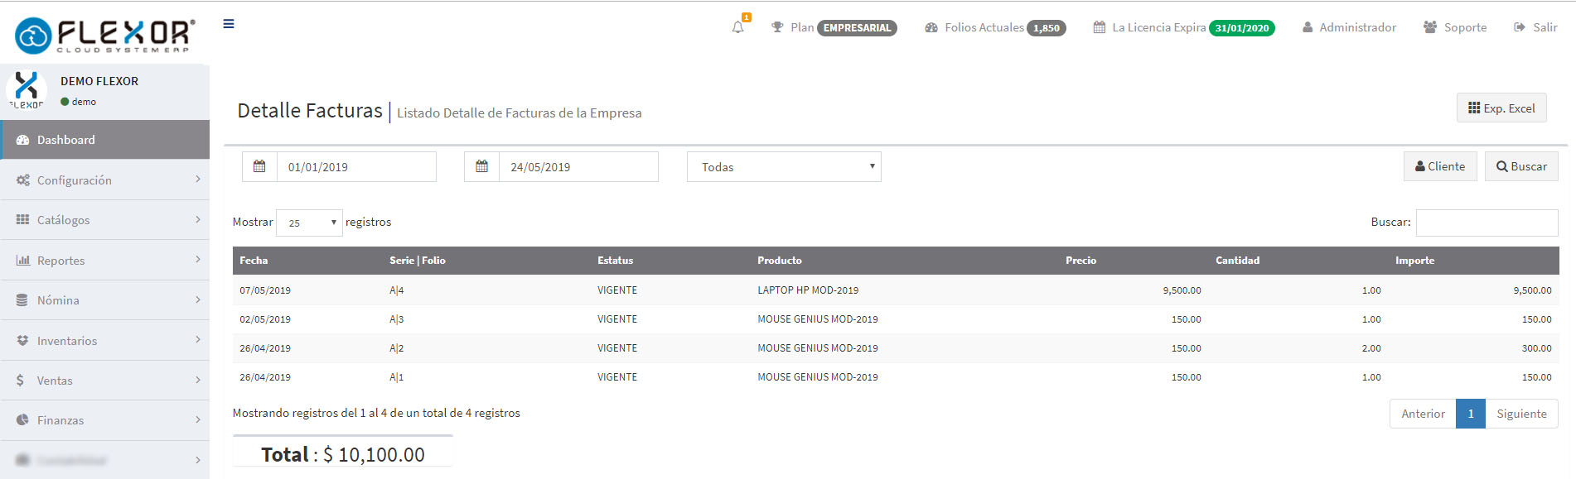Go to the Siguiente page
1576x479 pixels.
(1521, 414)
